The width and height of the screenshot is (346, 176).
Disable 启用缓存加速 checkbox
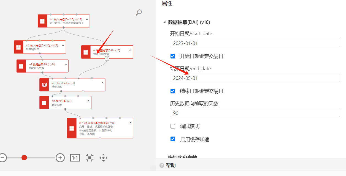[173, 139]
